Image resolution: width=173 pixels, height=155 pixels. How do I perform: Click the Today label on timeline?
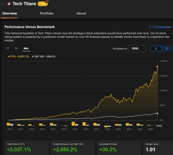click(159, 126)
